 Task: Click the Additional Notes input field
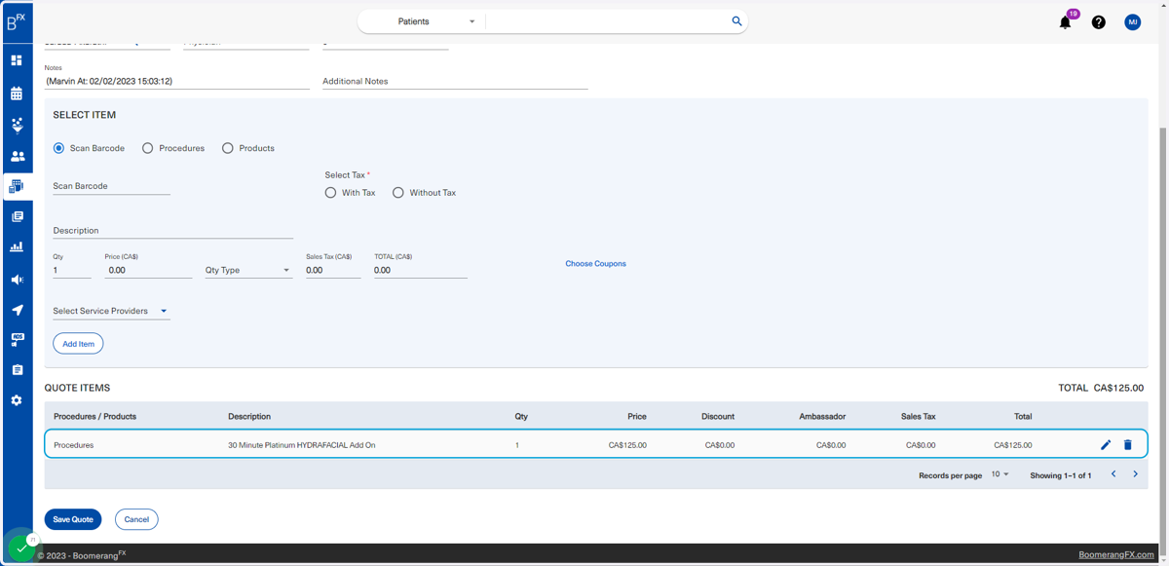[455, 82]
